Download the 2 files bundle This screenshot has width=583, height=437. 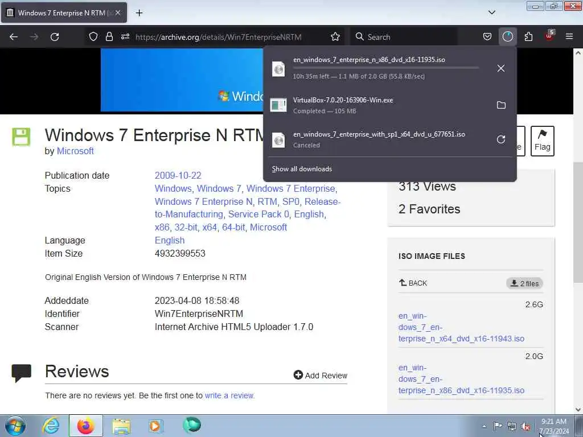(x=524, y=283)
